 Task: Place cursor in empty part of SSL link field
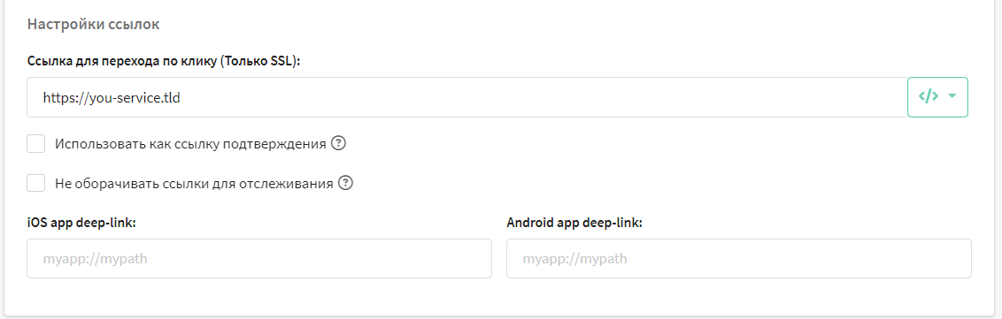tap(543, 97)
